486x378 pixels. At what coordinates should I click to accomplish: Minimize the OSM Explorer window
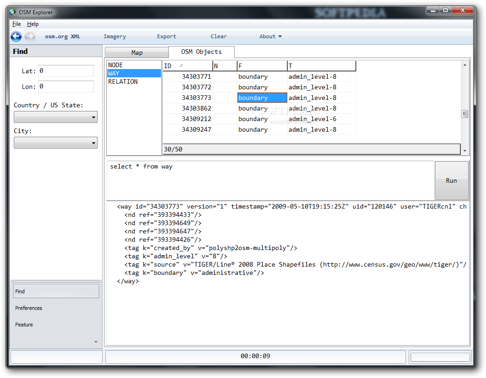click(x=433, y=11)
